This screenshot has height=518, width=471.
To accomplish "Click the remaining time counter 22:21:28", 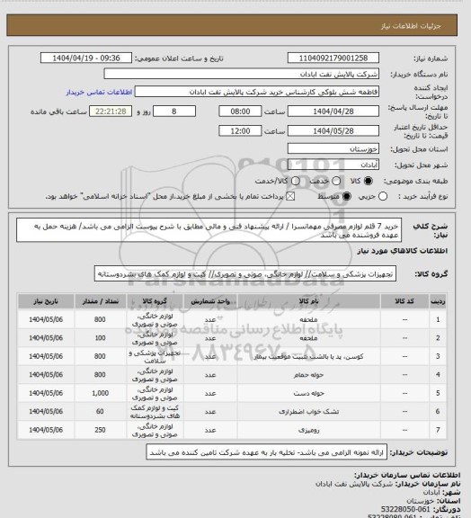I will click(111, 112).
